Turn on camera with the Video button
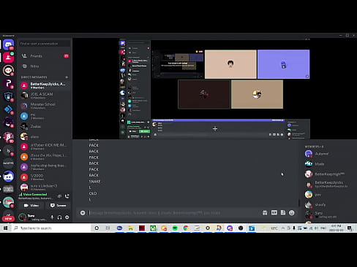357x267 pixels. pyautogui.click(x=31, y=206)
